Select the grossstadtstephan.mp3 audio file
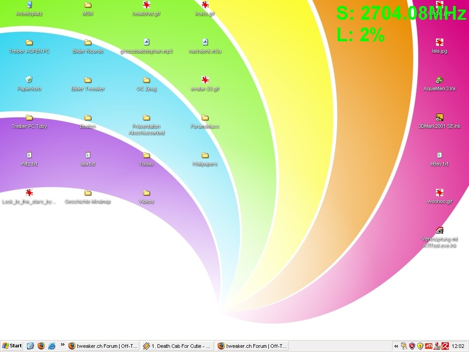 (x=146, y=43)
